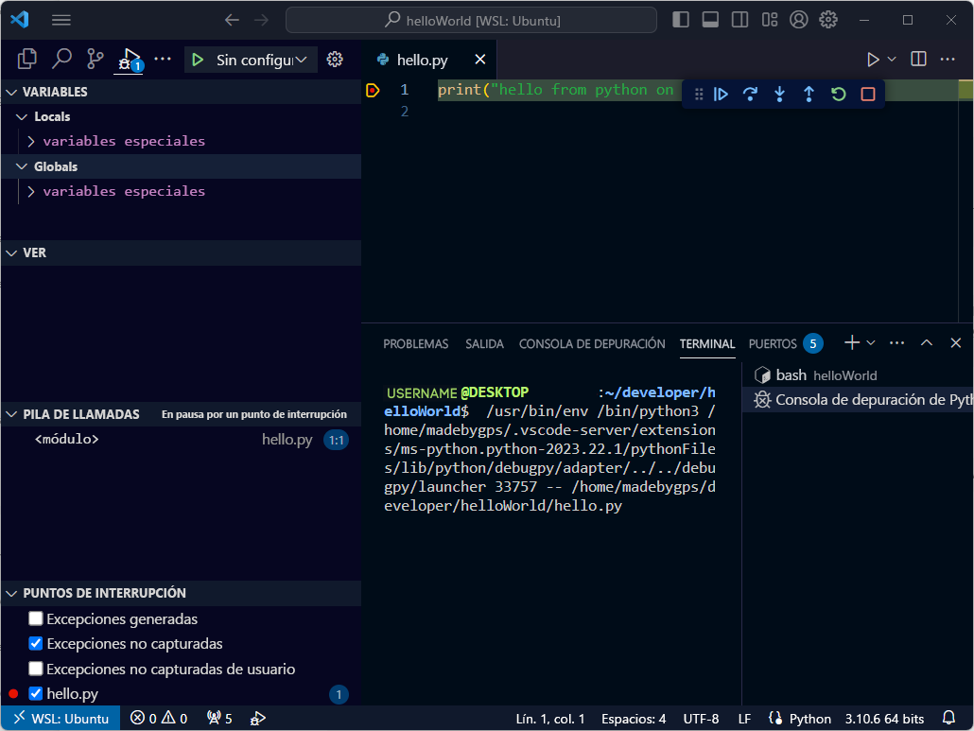The image size is (974, 731).
Task: Open editor more actions ellipsis
Action: [948, 60]
